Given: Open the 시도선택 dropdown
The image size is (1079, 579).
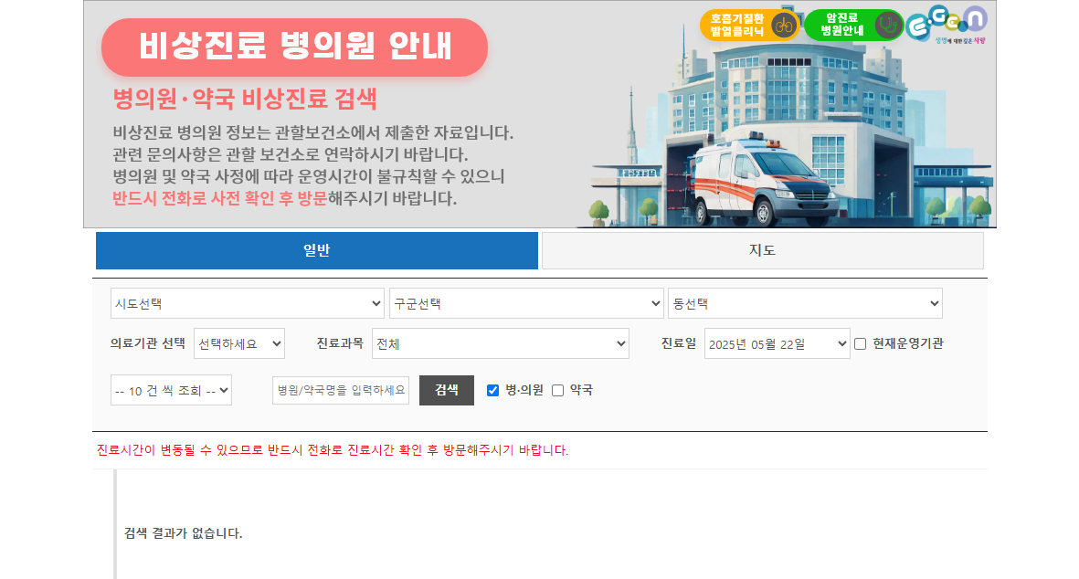Looking at the screenshot, I should click(x=248, y=302).
